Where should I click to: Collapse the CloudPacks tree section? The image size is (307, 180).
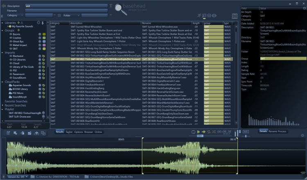pyautogui.click(x=2, y=81)
